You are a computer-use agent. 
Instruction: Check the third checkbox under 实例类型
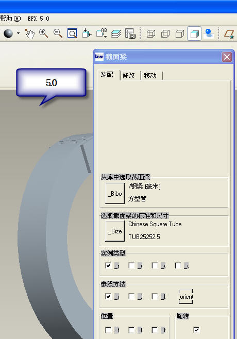[x=155, y=265]
